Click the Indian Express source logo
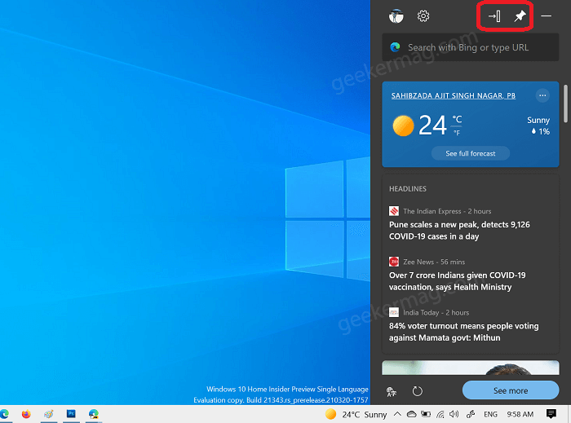The width and height of the screenshot is (571, 423). 394,211
